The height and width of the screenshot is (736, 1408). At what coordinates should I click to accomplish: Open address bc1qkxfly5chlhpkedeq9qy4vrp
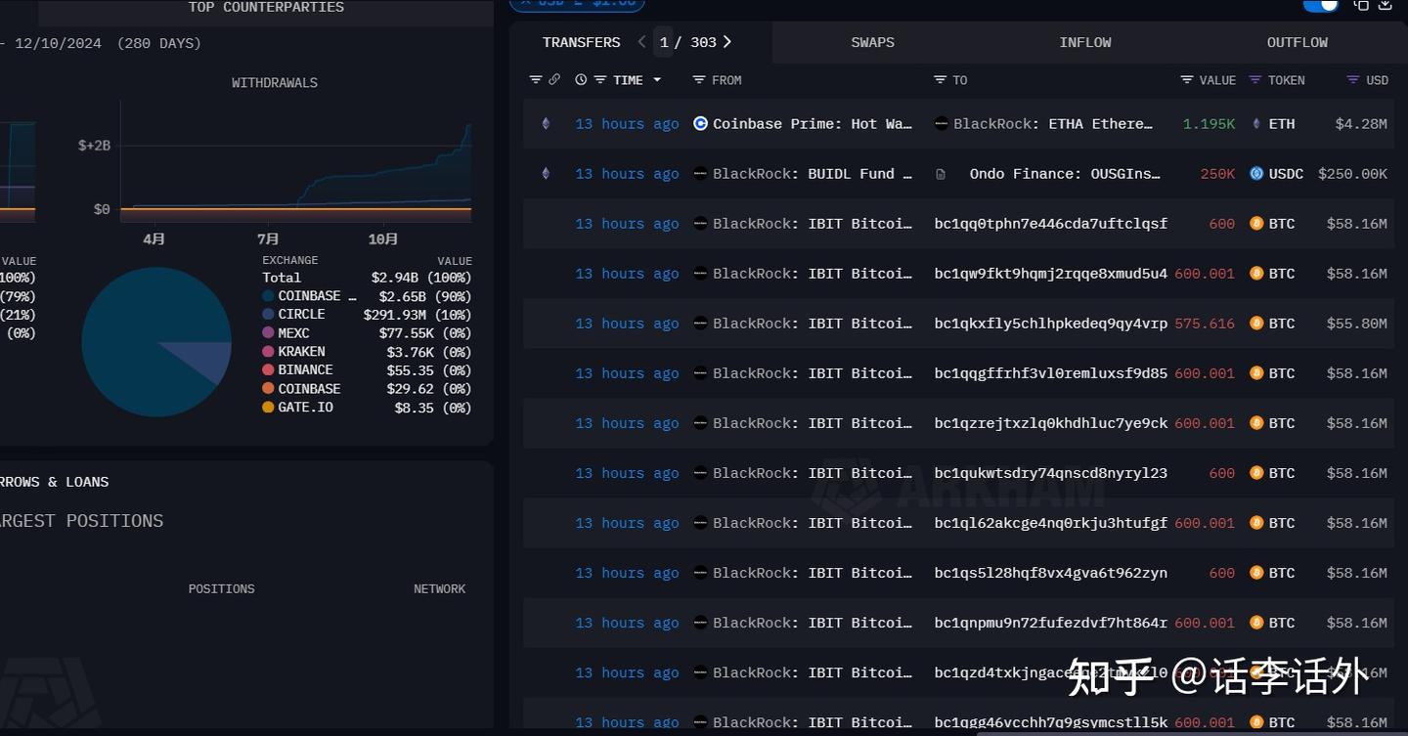pos(1051,324)
